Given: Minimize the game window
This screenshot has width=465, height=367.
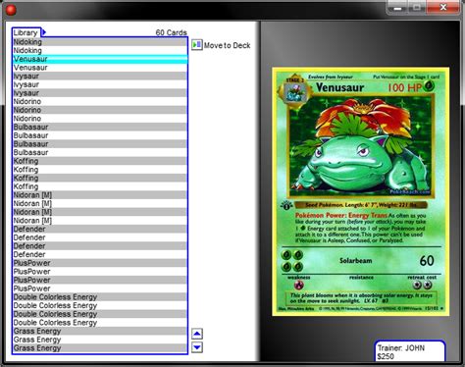Looking at the screenshot, I should pyautogui.click(x=397, y=8).
